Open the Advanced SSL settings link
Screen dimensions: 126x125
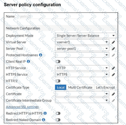point(22,107)
